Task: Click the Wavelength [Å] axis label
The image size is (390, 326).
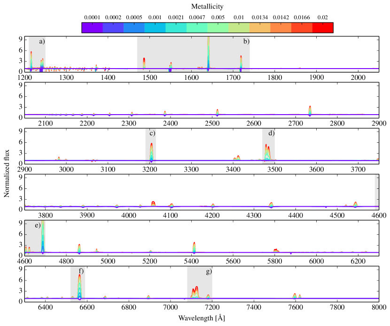Action: click(x=202, y=318)
